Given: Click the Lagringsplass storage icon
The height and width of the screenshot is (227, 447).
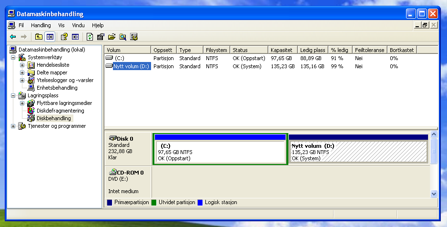Looking at the screenshot, I should click(22, 95).
